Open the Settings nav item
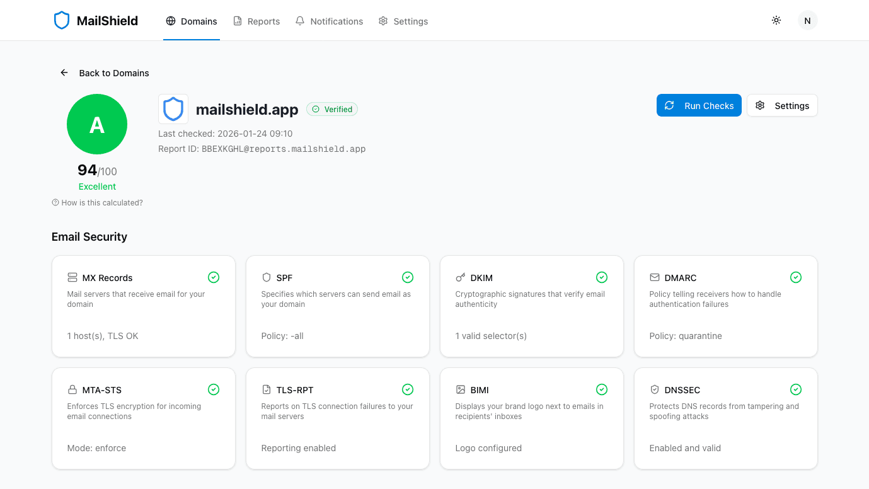This screenshot has height=489, width=869. pos(403,21)
